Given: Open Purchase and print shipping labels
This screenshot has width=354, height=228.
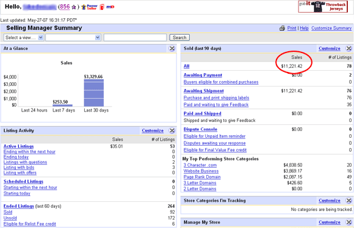Looking at the screenshot, I should pos(216,98).
